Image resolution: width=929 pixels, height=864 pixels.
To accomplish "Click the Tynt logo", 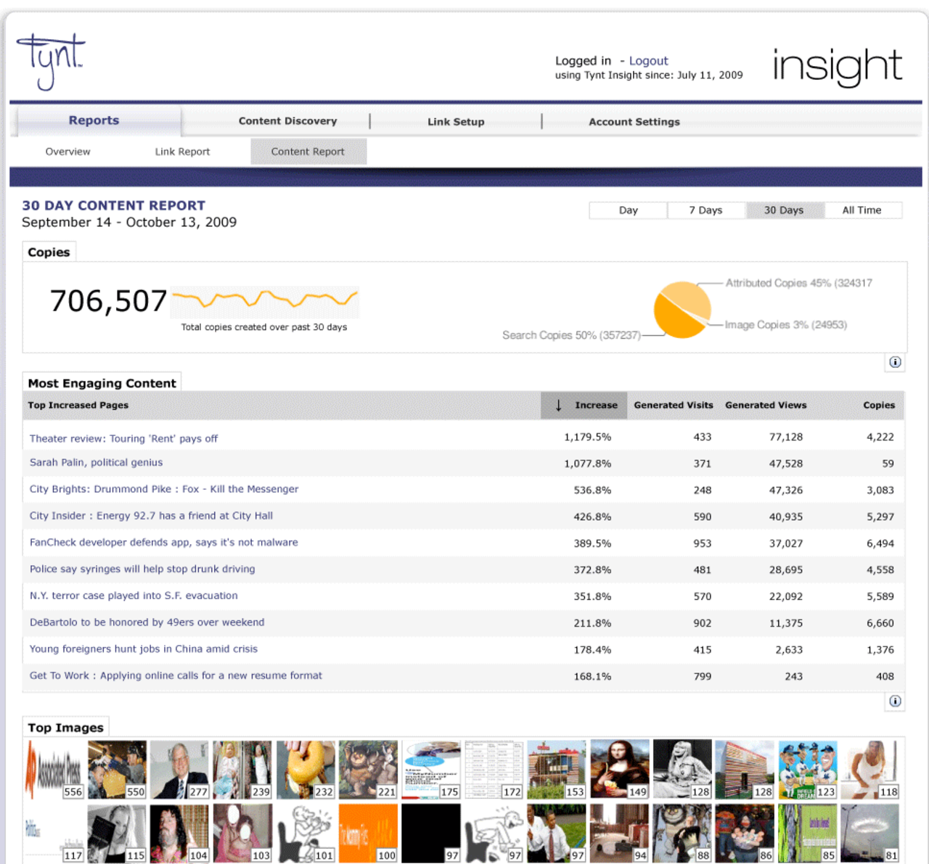I will tap(50, 61).
